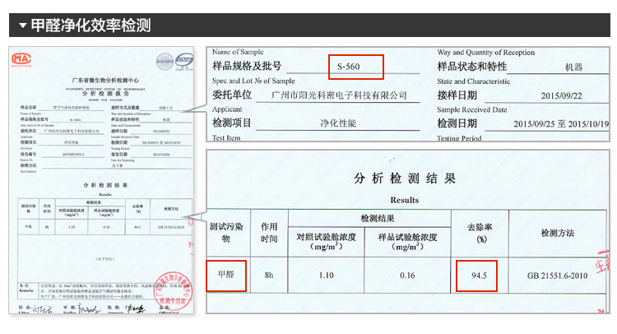Collapse the 甲醛净化效率检测 section triangle
617x334 pixels.
click(x=22, y=26)
